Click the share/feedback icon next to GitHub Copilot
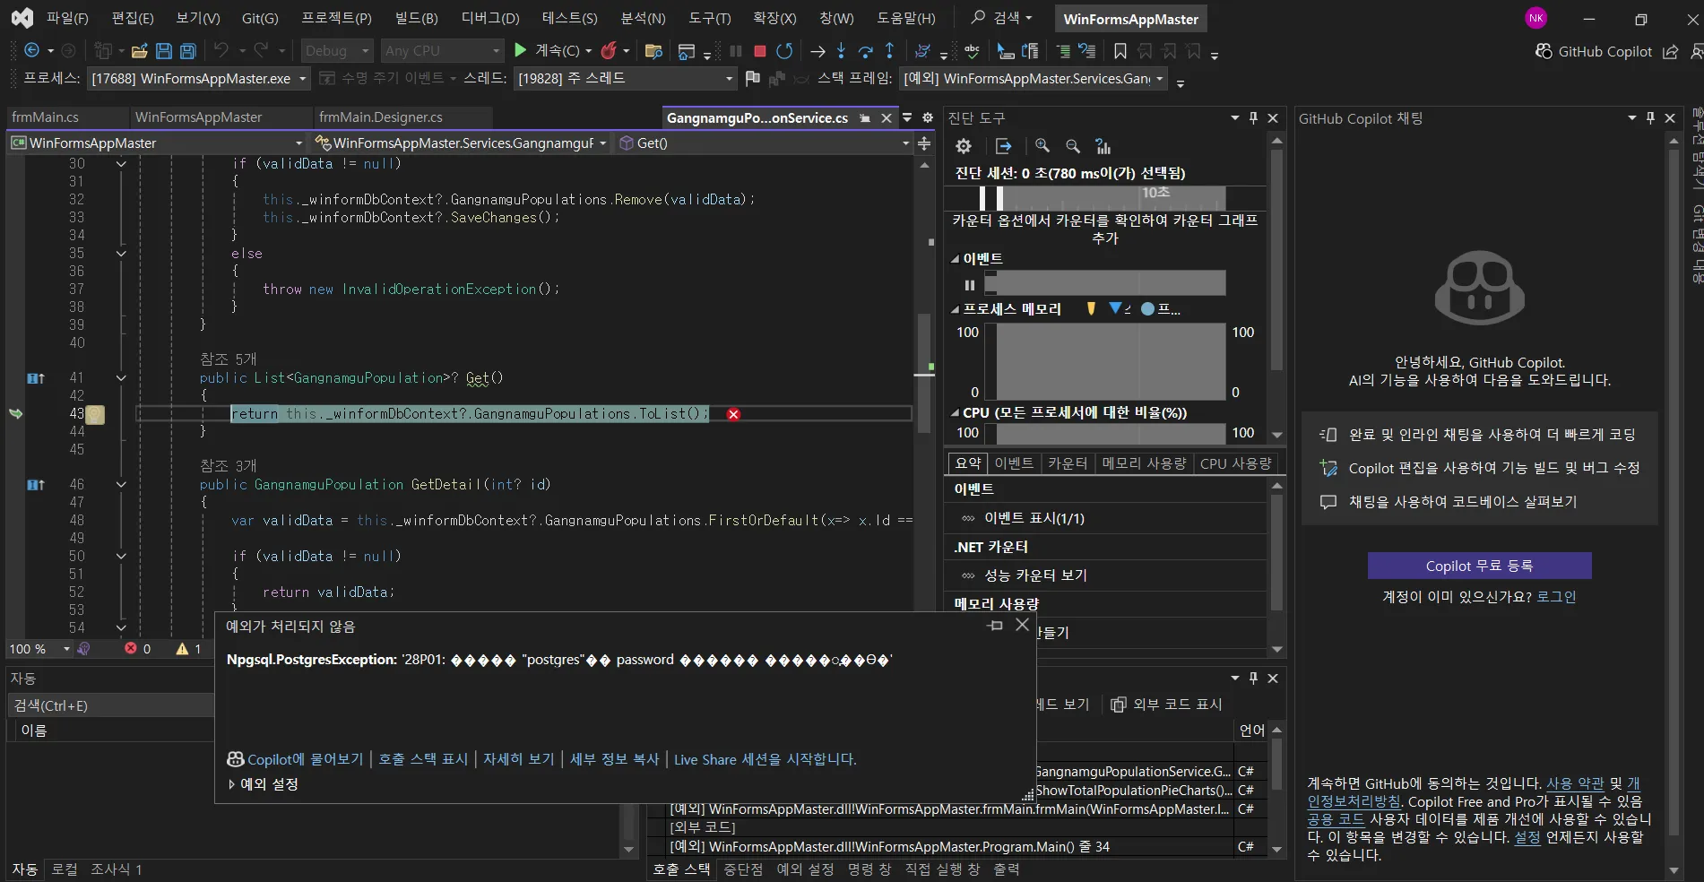 (1670, 51)
